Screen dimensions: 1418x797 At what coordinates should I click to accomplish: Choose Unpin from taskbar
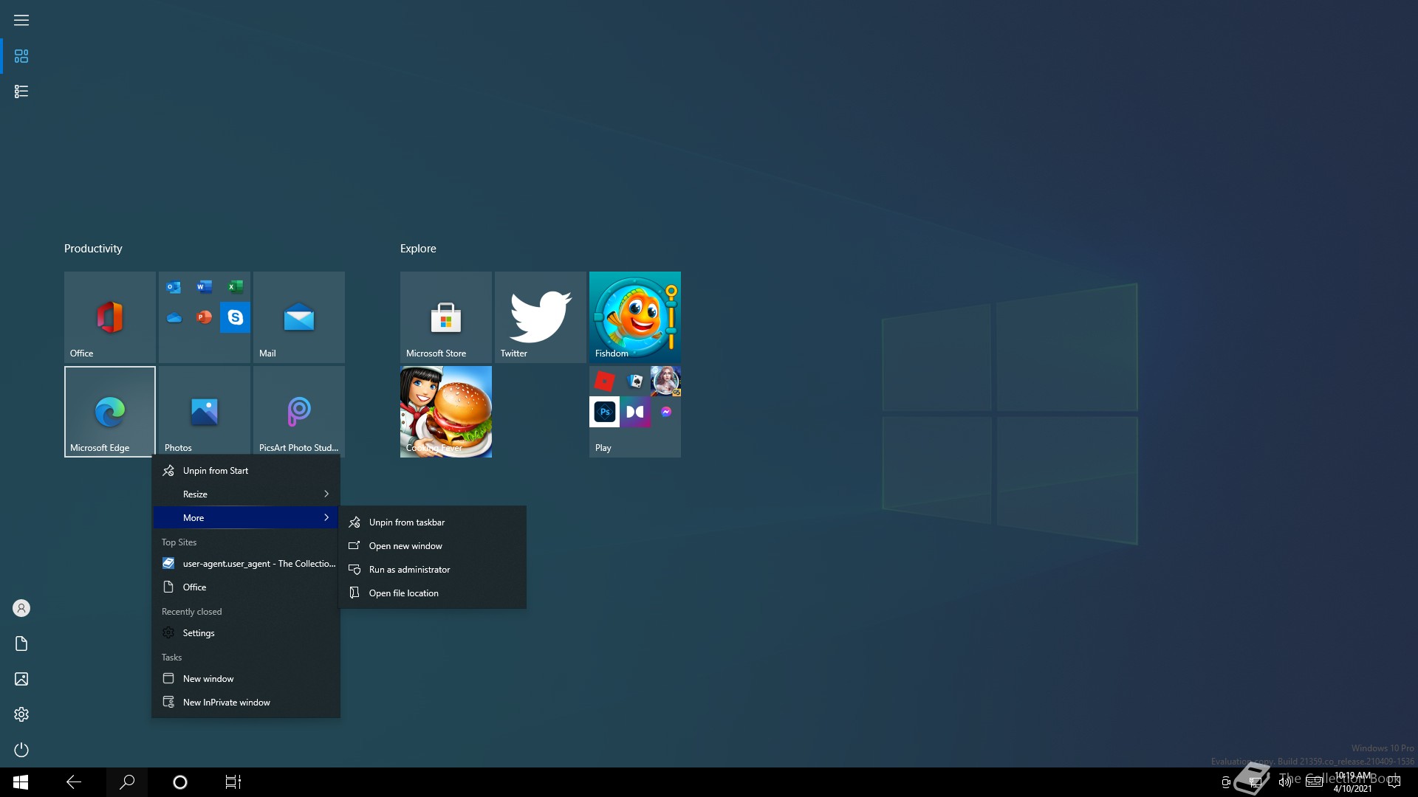[433, 522]
